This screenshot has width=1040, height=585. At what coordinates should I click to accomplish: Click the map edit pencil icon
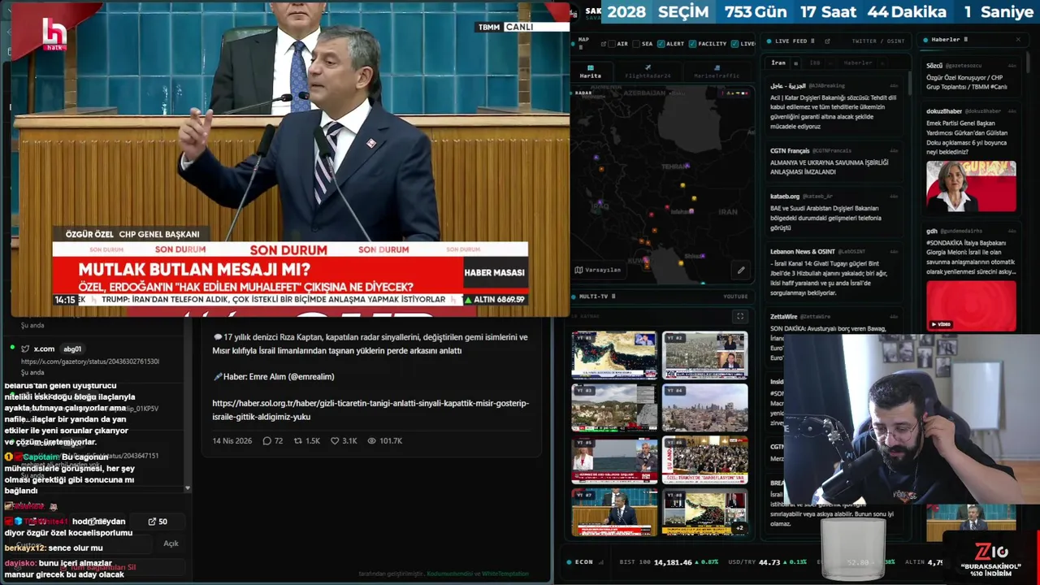pos(741,270)
